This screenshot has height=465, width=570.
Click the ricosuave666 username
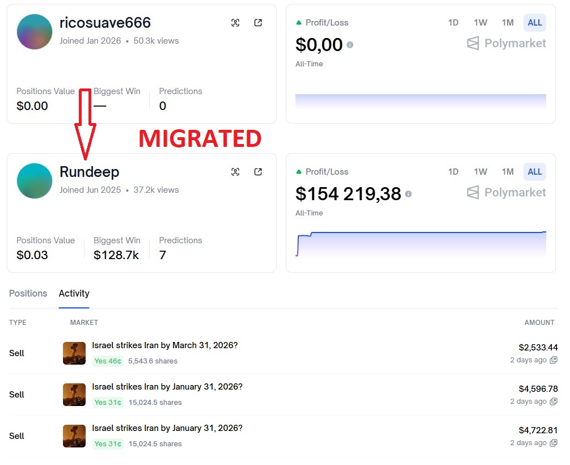tap(105, 23)
